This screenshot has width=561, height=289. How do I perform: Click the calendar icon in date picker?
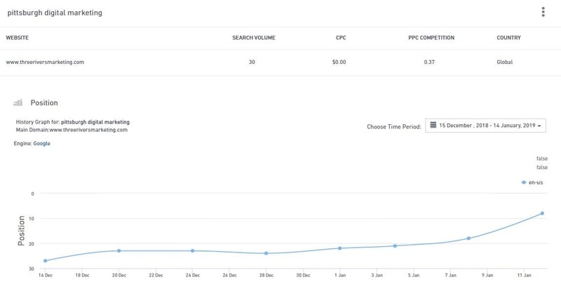point(433,126)
